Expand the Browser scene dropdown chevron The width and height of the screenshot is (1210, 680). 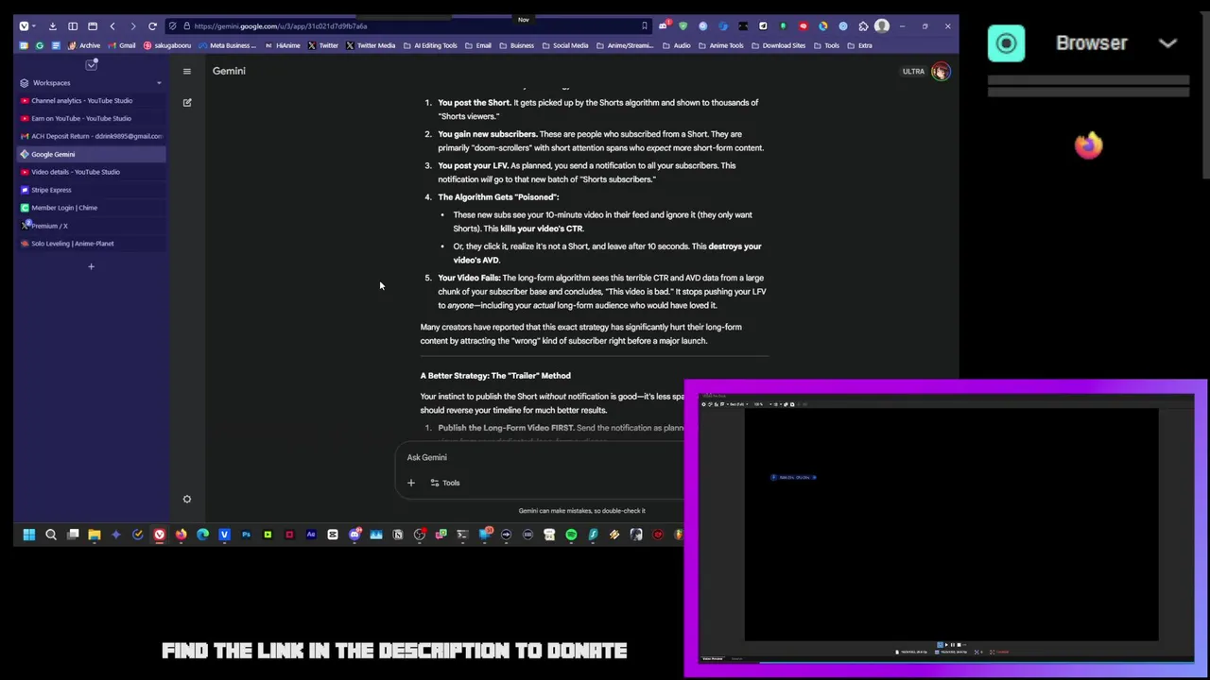(x=1167, y=43)
